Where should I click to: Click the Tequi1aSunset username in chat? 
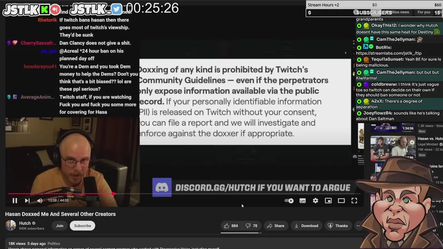[x=388, y=59]
